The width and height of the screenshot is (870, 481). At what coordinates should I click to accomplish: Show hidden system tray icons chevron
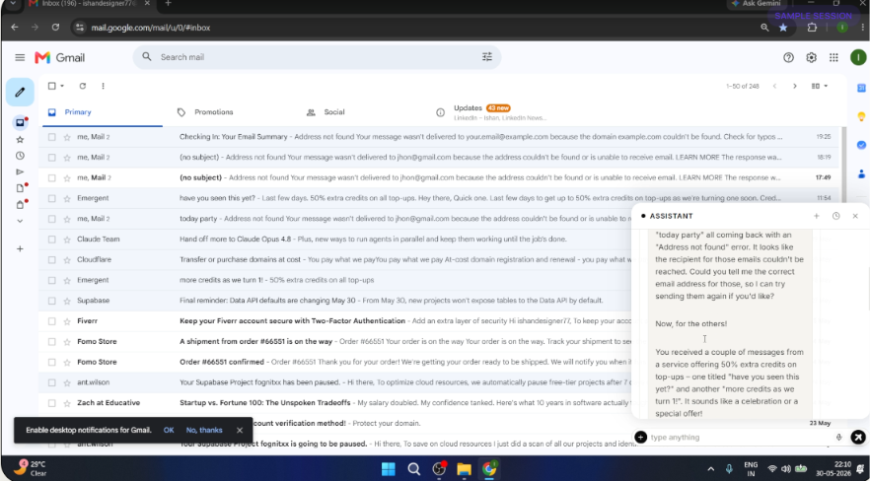711,469
